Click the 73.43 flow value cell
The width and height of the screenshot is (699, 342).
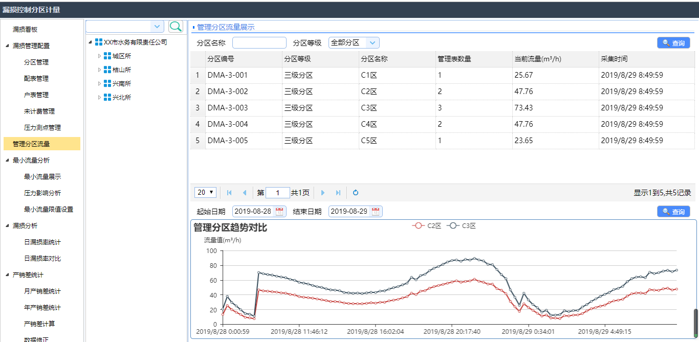[556, 108]
